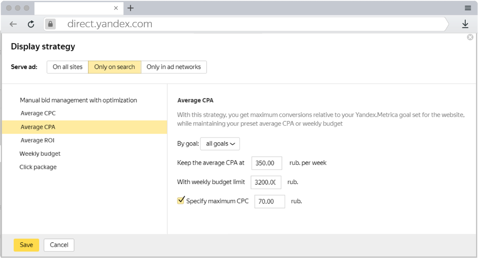Cancel the strategy changes
The height and width of the screenshot is (258, 478).
point(59,245)
